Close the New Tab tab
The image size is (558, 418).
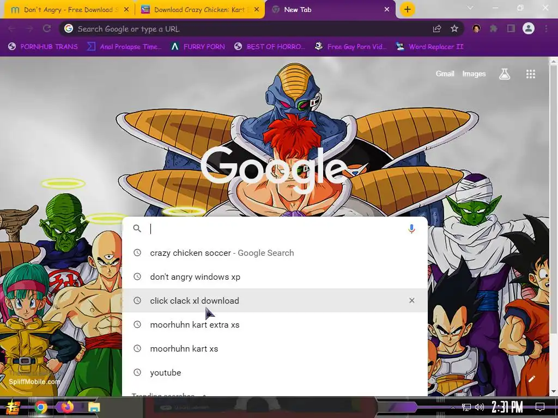pos(387,10)
